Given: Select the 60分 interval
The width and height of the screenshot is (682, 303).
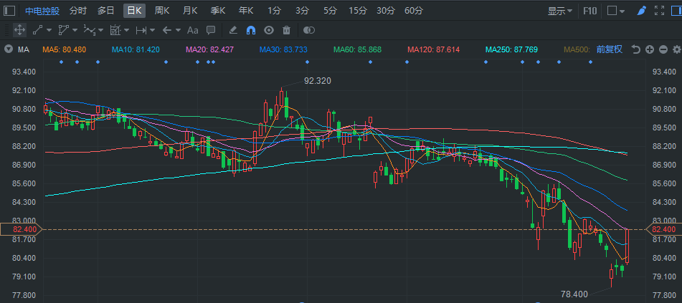Looking at the screenshot, I should click(413, 11).
